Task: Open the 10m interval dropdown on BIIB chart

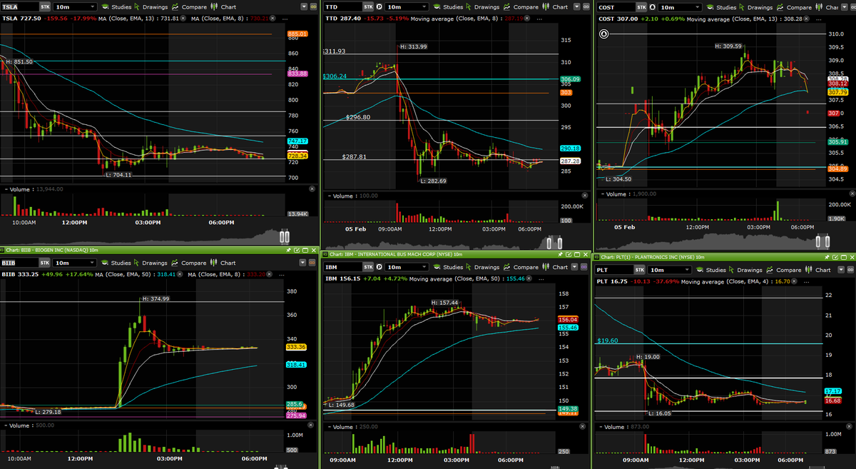Action: pyautogui.click(x=75, y=263)
